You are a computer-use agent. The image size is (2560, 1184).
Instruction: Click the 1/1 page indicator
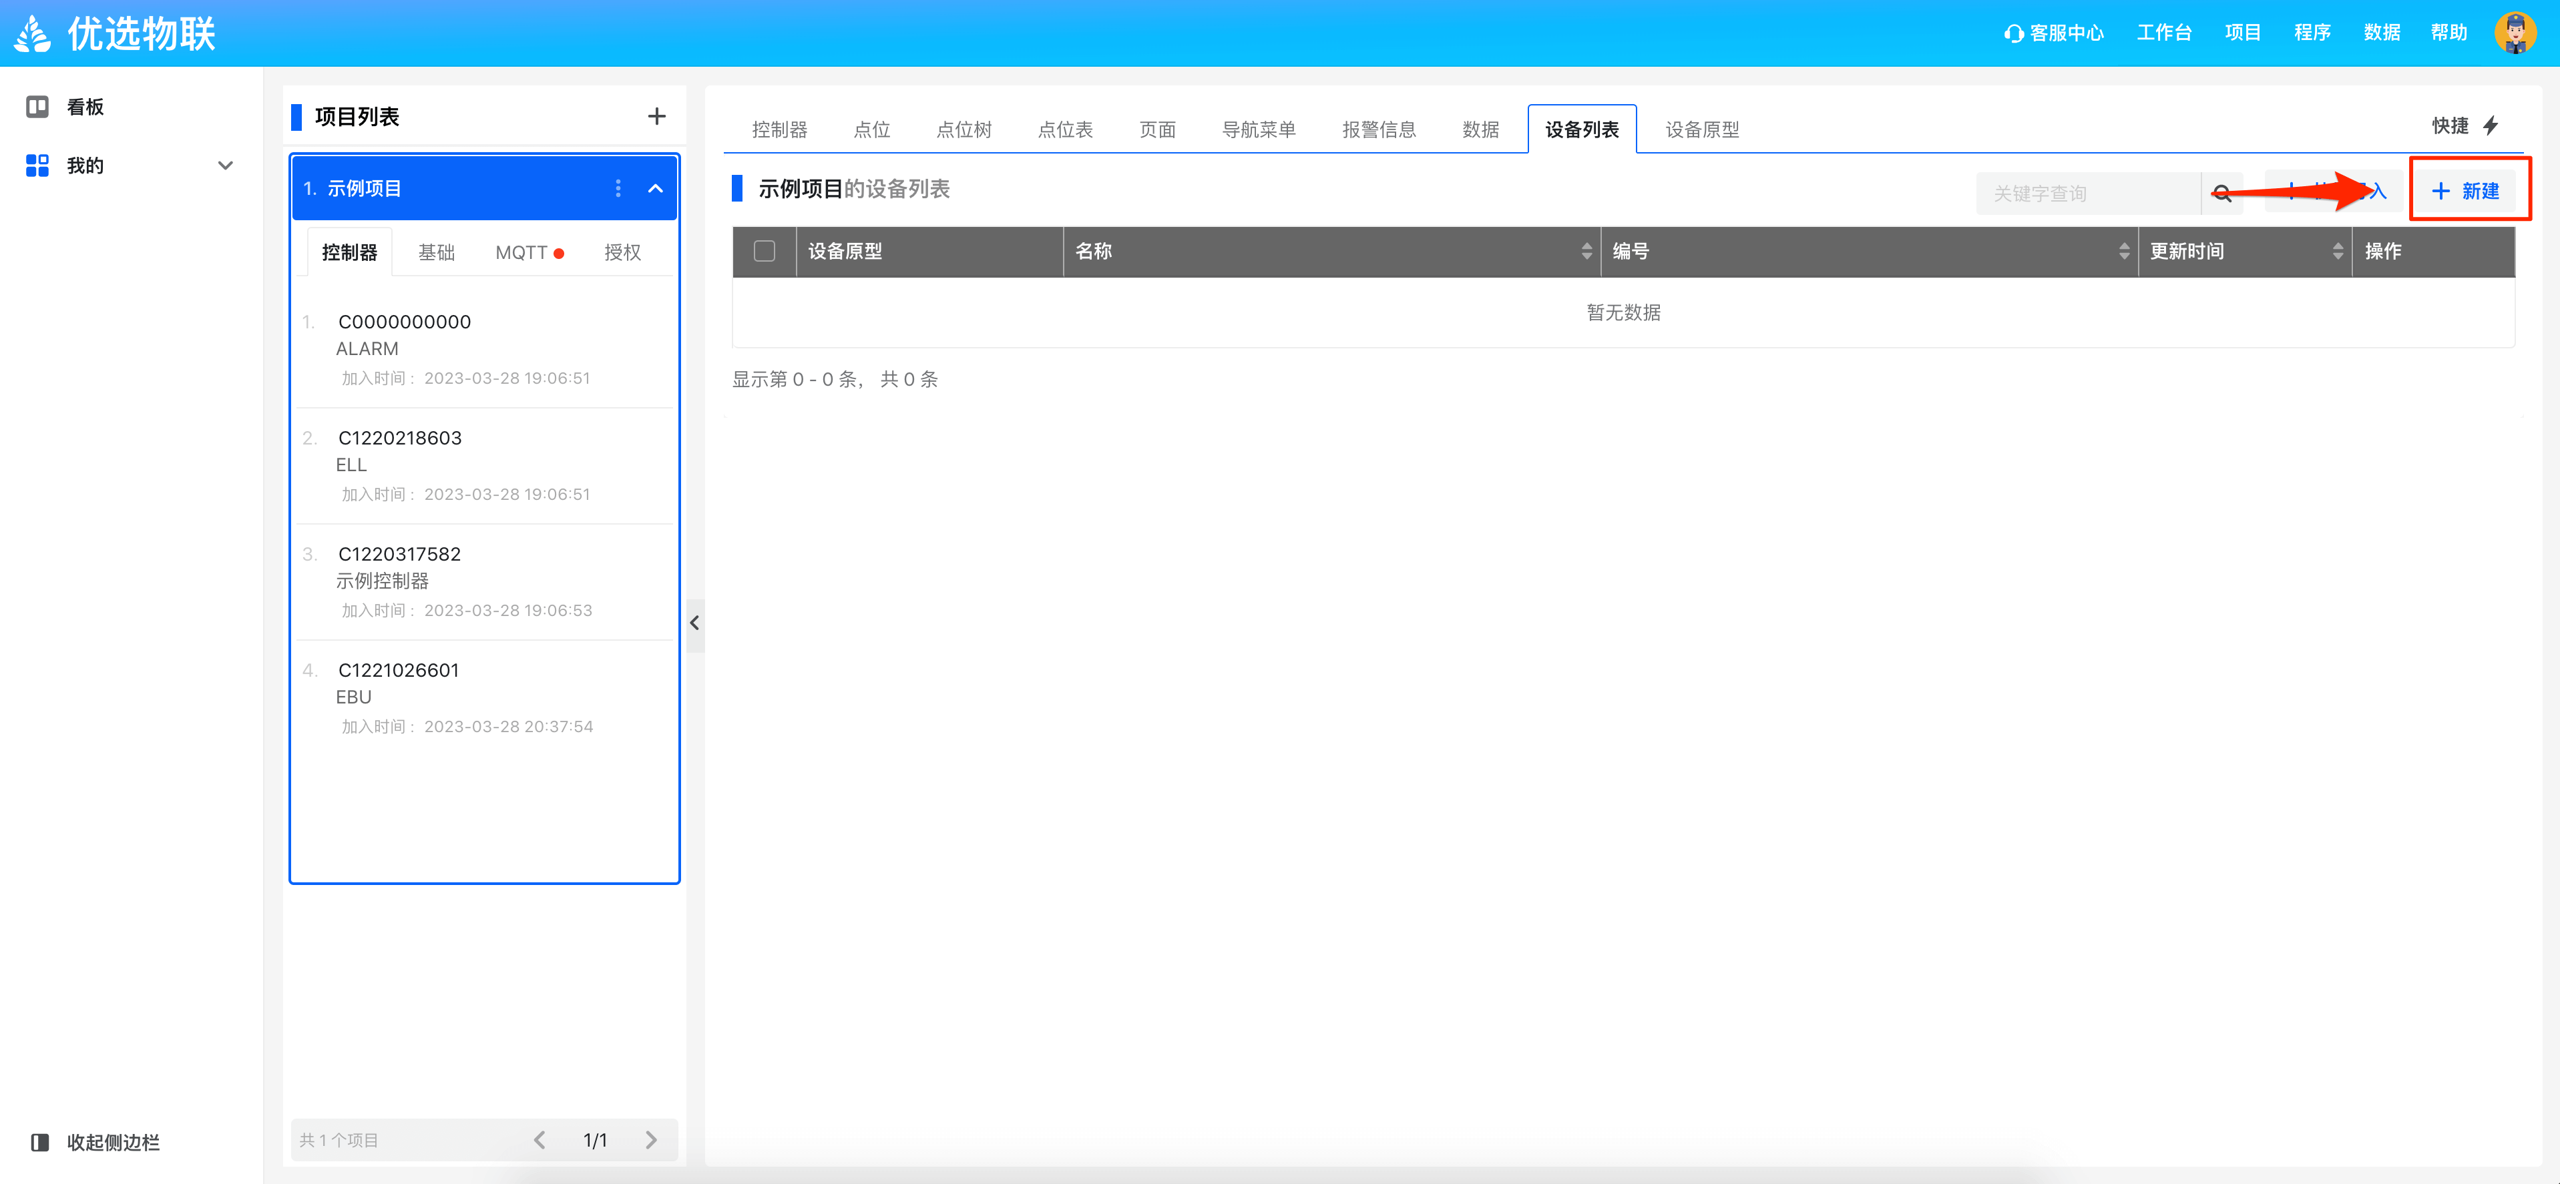[596, 1141]
